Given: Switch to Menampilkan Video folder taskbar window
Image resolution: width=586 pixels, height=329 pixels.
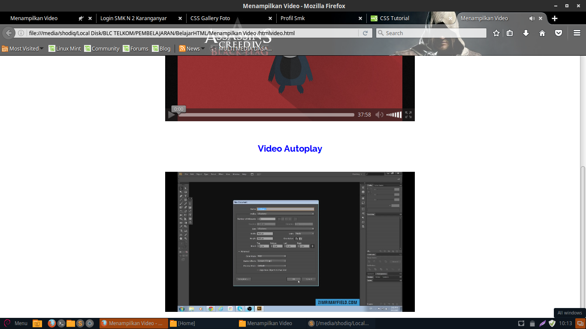Looking at the screenshot, I should pos(271,323).
